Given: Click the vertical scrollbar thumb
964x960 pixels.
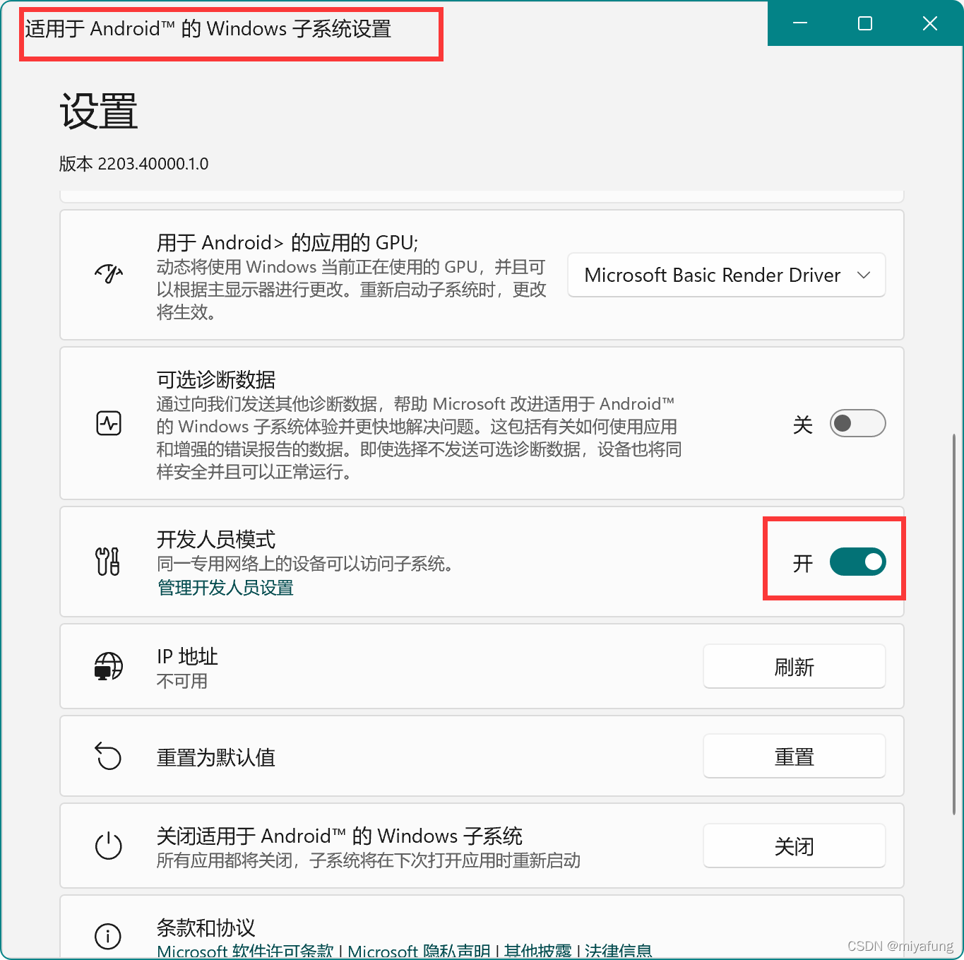Looking at the screenshot, I should point(954,625).
